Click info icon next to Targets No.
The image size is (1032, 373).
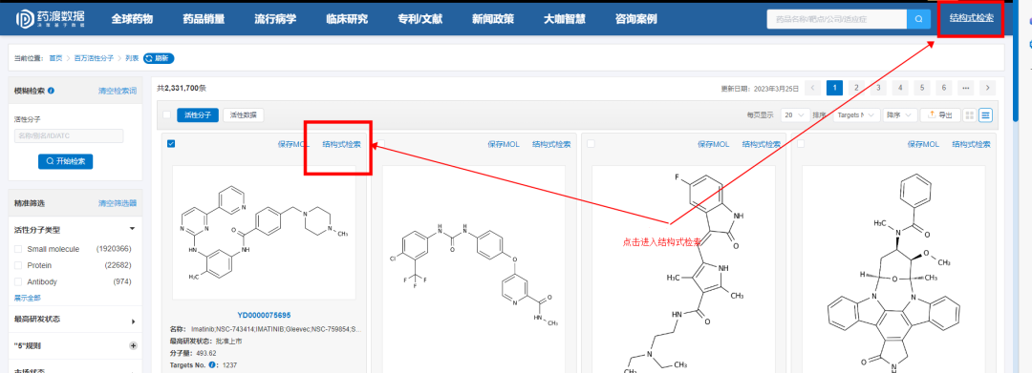click(212, 364)
